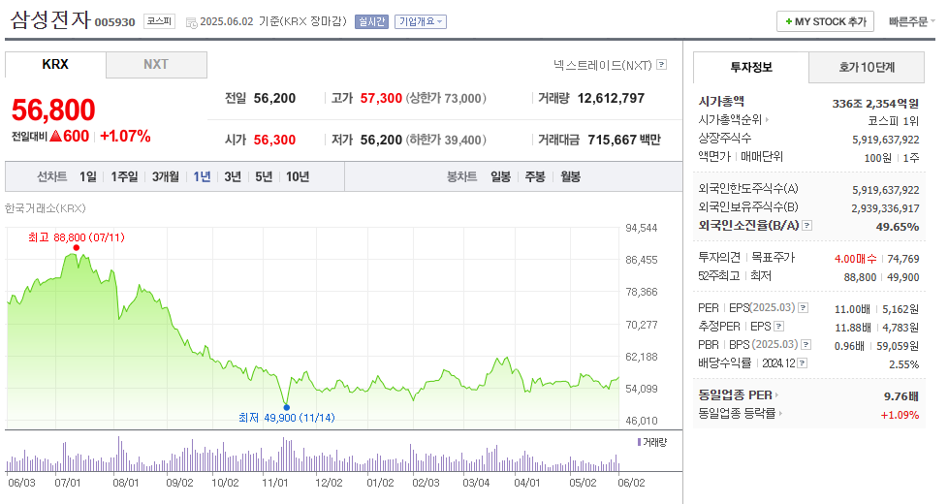Image resolution: width=948 pixels, height=504 pixels.
Task: Click 목표주가 value 74,769
Action: 903,259
